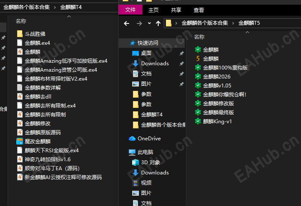Select 麒麟King-v1 file
The width and height of the screenshot is (301, 206).
[213, 122]
